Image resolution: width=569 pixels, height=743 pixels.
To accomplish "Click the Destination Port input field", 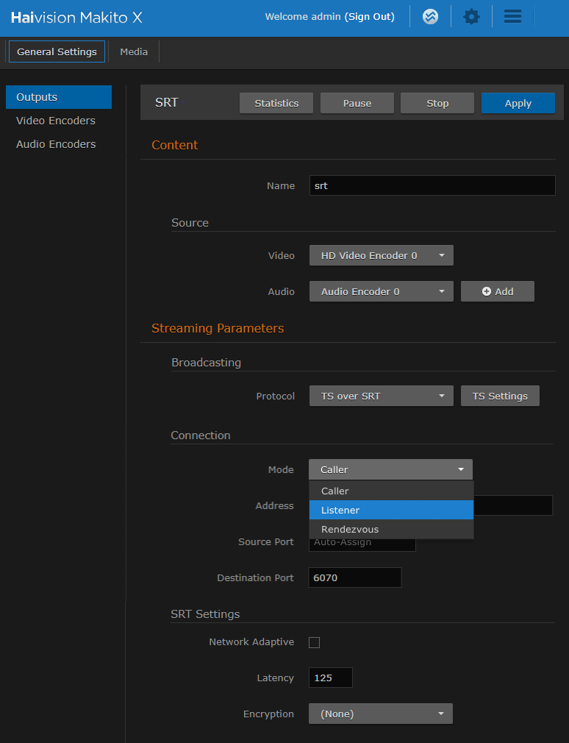I will (355, 577).
